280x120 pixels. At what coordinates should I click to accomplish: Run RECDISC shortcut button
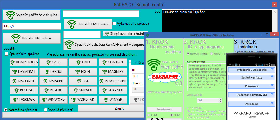click(x=24, y=90)
